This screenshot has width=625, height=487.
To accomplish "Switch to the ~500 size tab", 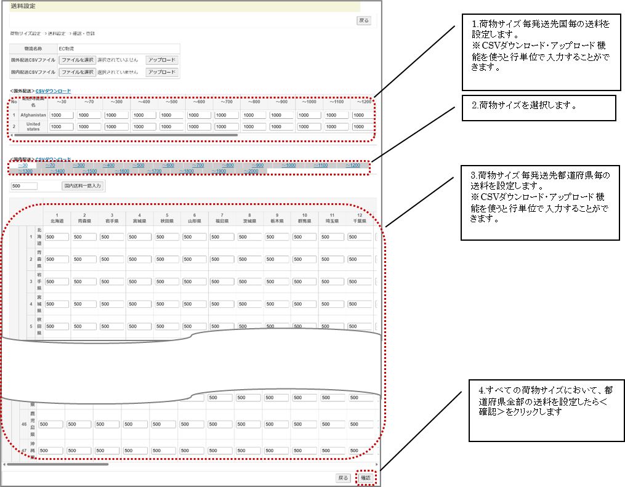I will click(138, 165).
